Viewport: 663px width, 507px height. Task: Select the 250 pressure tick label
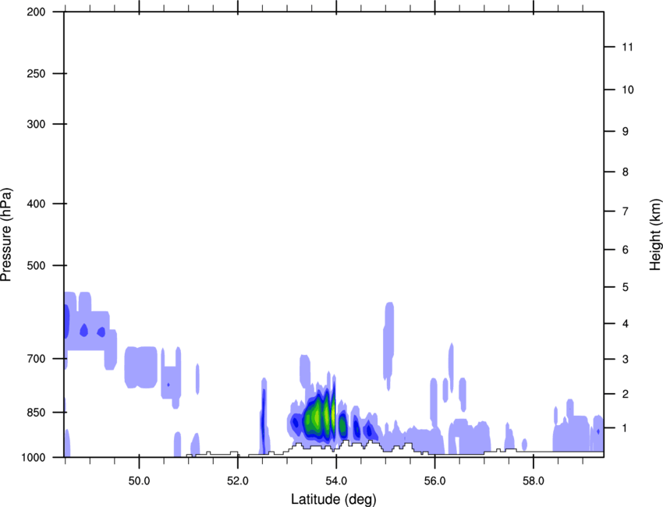click(x=36, y=73)
